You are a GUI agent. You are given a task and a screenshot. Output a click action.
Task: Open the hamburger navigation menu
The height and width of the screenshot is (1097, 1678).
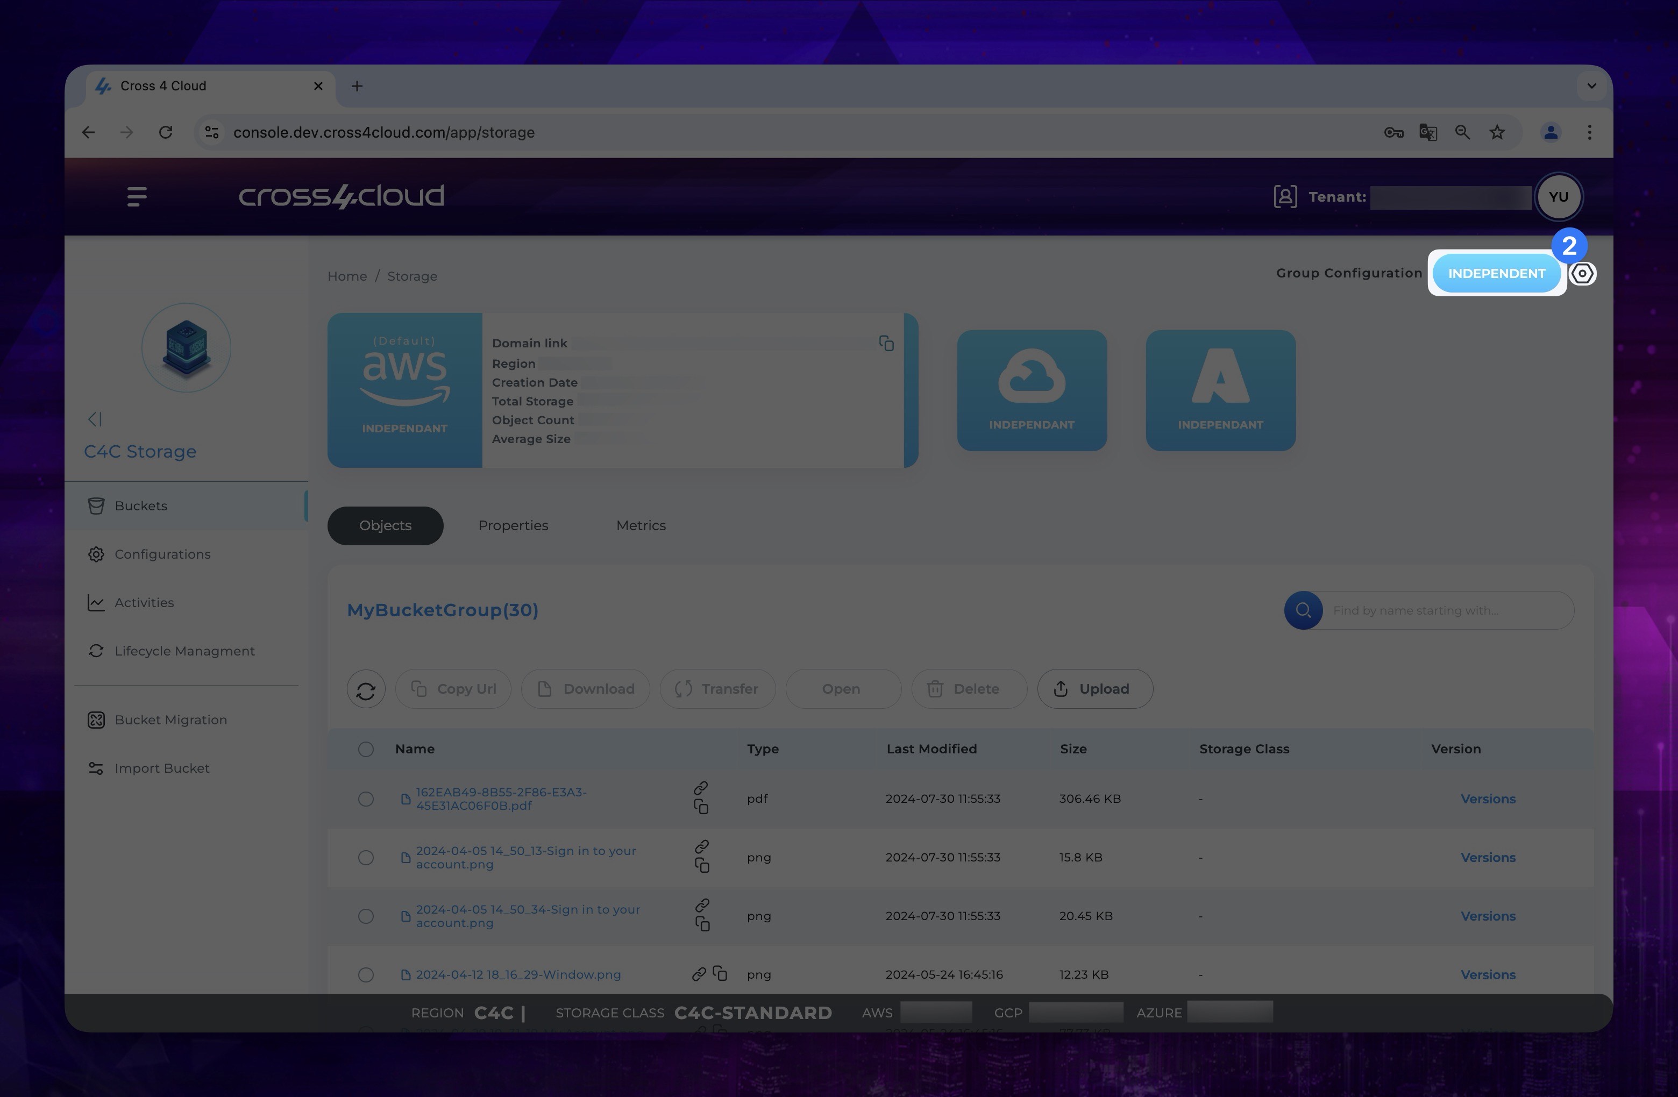[137, 197]
